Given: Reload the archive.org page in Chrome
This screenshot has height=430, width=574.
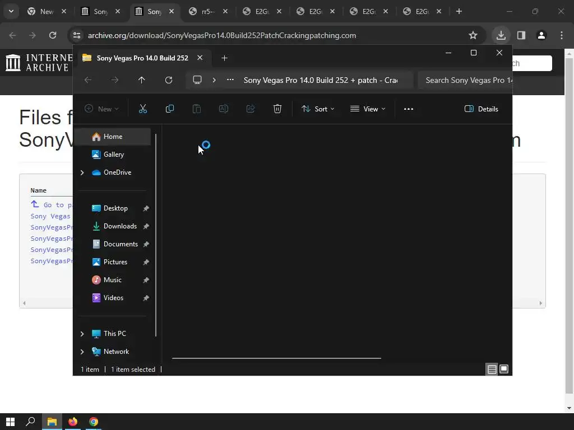Looking at the screenshot, I should tap(53, 35).
